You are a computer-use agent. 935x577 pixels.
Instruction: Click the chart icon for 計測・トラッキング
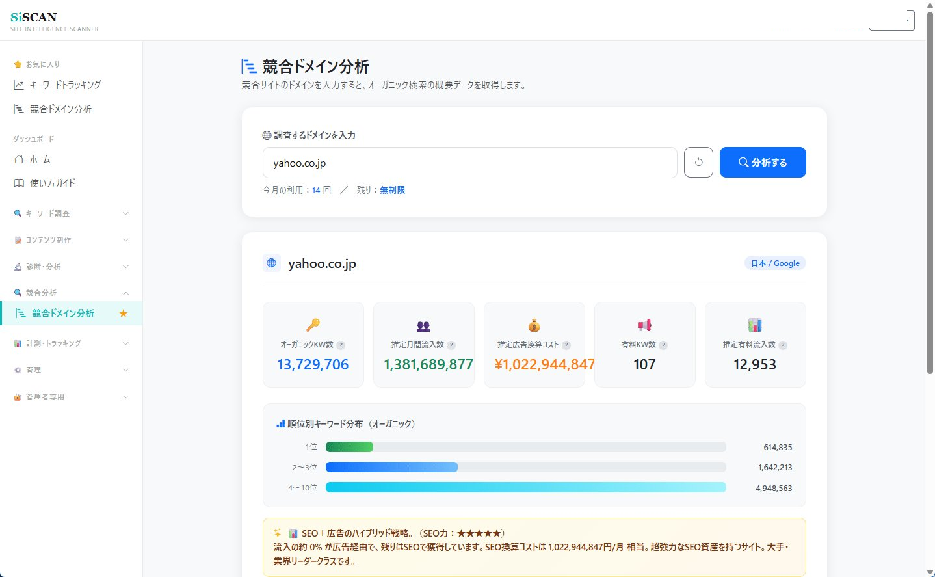pyautogui.click(x=18, y=343)
